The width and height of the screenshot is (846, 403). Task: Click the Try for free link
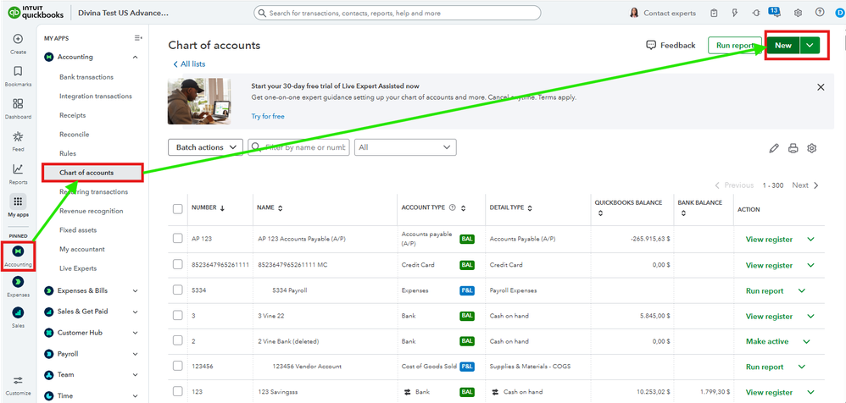coord(268,116)
